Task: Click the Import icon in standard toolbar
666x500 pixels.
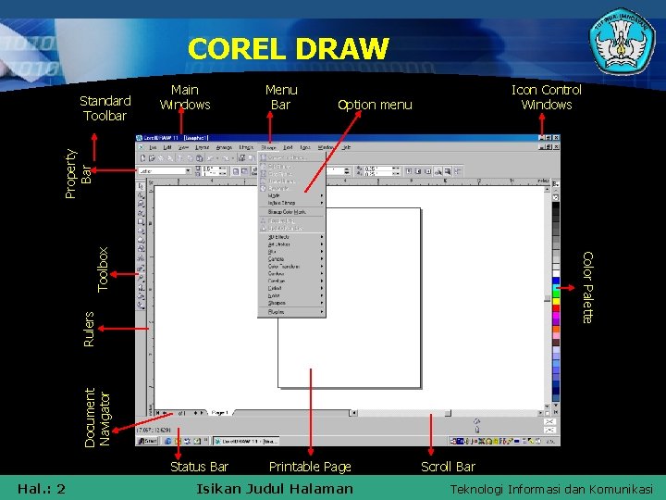Action: pos(241,158)
